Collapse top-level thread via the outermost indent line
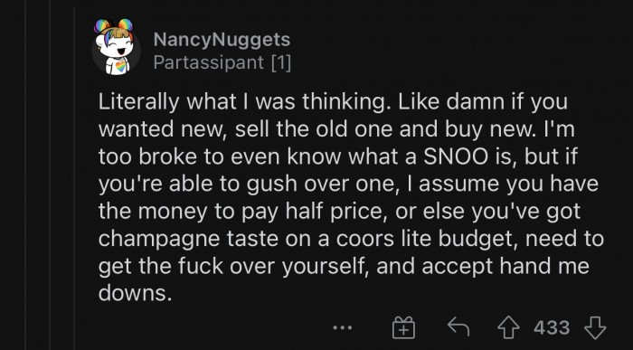633x350 pixels. [x=25, y=175]
